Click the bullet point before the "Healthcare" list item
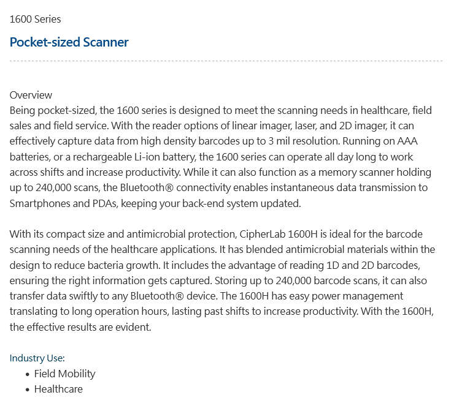Viewport: 451px width, 403px height. point(28,390)
